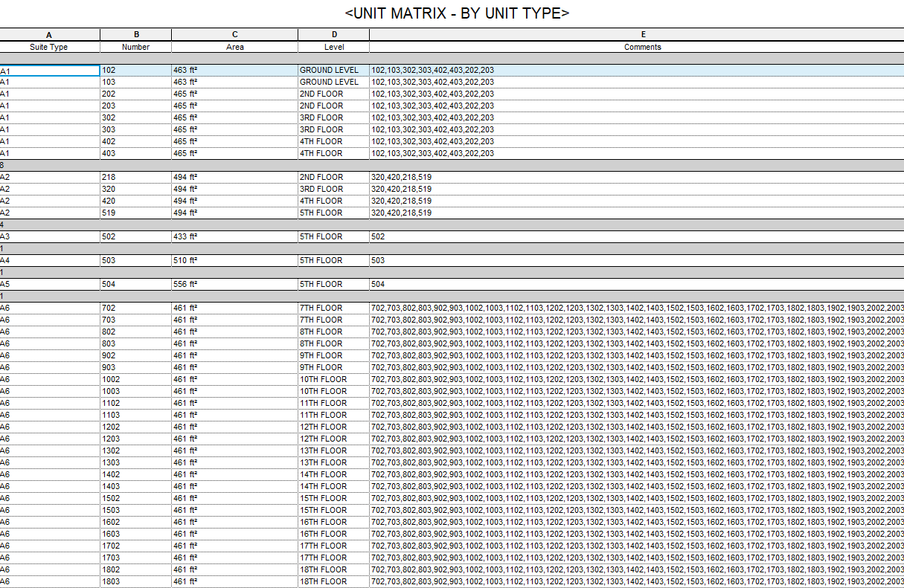Viewport: 904px width, 588px height.
Task: Click the 433 ft² area cell
Action: pyautogui.click(x=235, y=236)
